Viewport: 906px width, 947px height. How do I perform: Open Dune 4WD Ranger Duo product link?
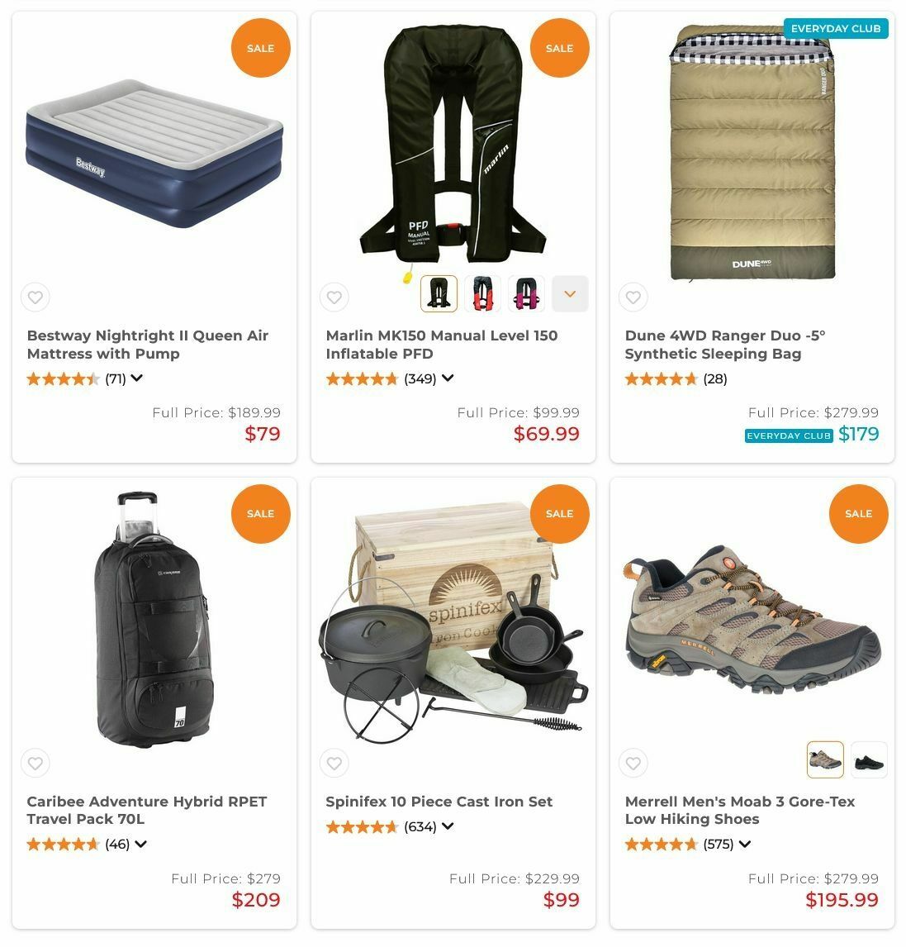(x=725, y=345)
